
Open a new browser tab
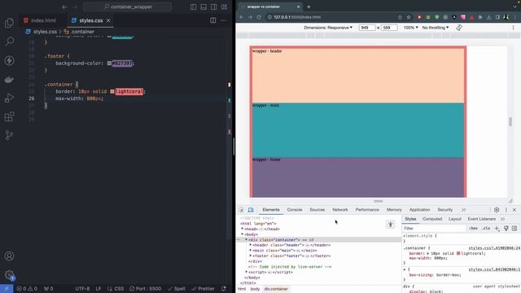(309, 7)
